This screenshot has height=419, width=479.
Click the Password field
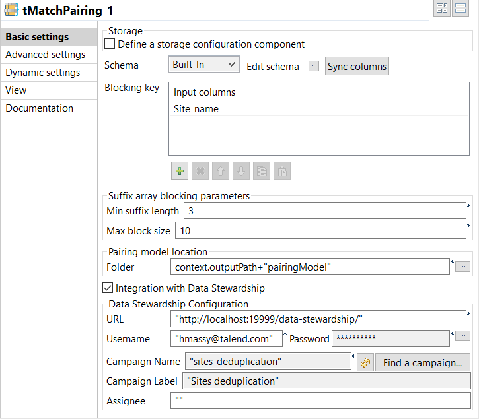(x=390, y=338)
